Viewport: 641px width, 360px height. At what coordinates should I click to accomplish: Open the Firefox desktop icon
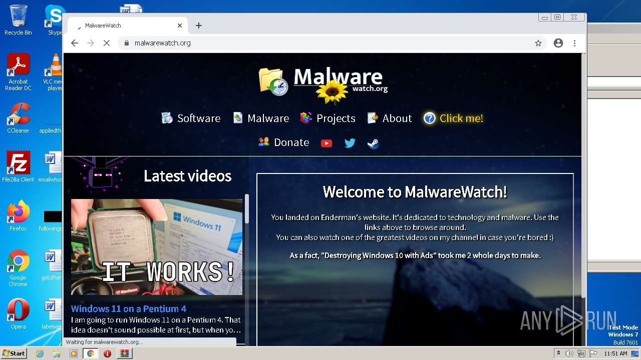coord(18,216)
